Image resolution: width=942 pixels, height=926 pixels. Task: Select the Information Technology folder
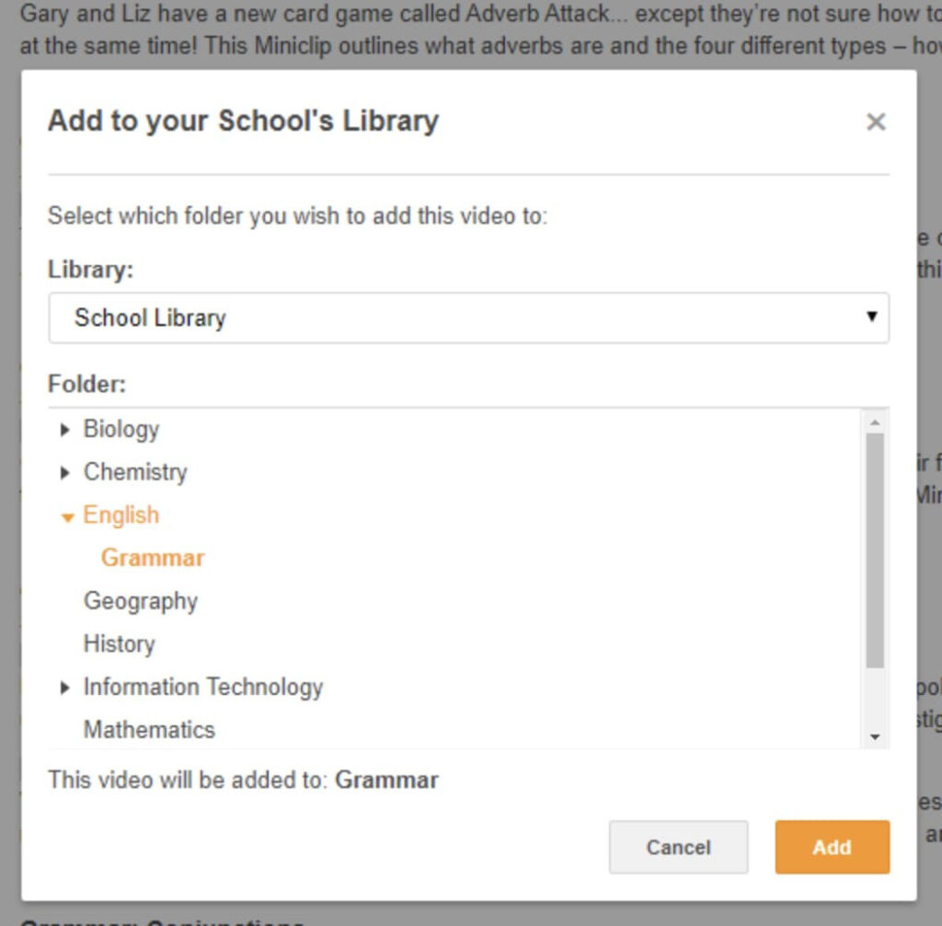pos(203,687)
